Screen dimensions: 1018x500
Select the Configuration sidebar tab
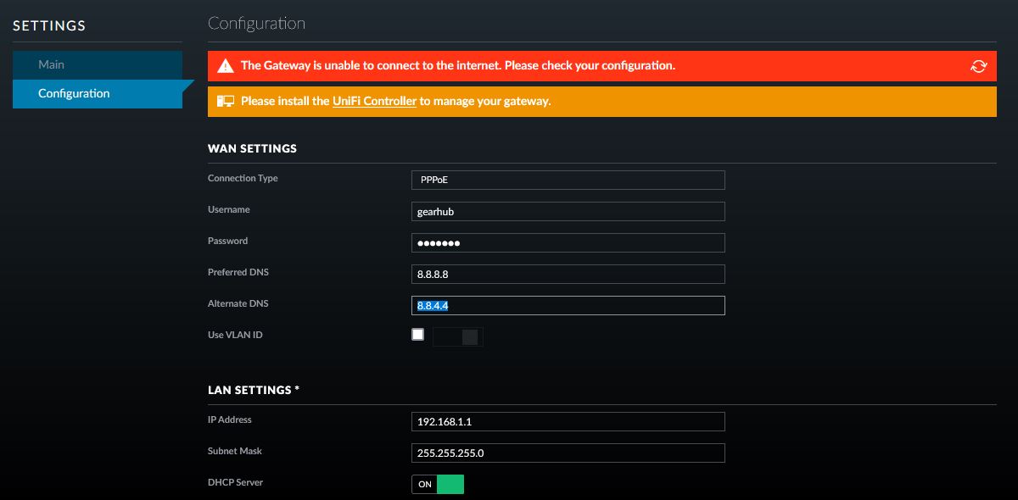coord(98,93)
